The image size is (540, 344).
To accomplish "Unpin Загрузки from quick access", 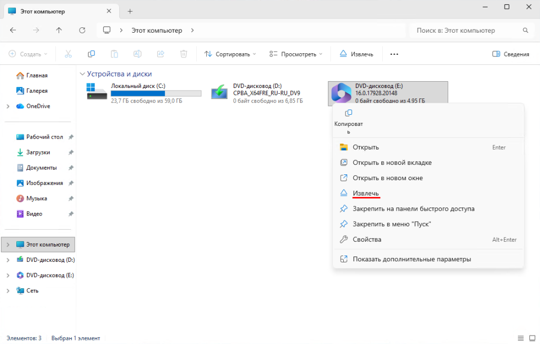I will tap(71, 152).
